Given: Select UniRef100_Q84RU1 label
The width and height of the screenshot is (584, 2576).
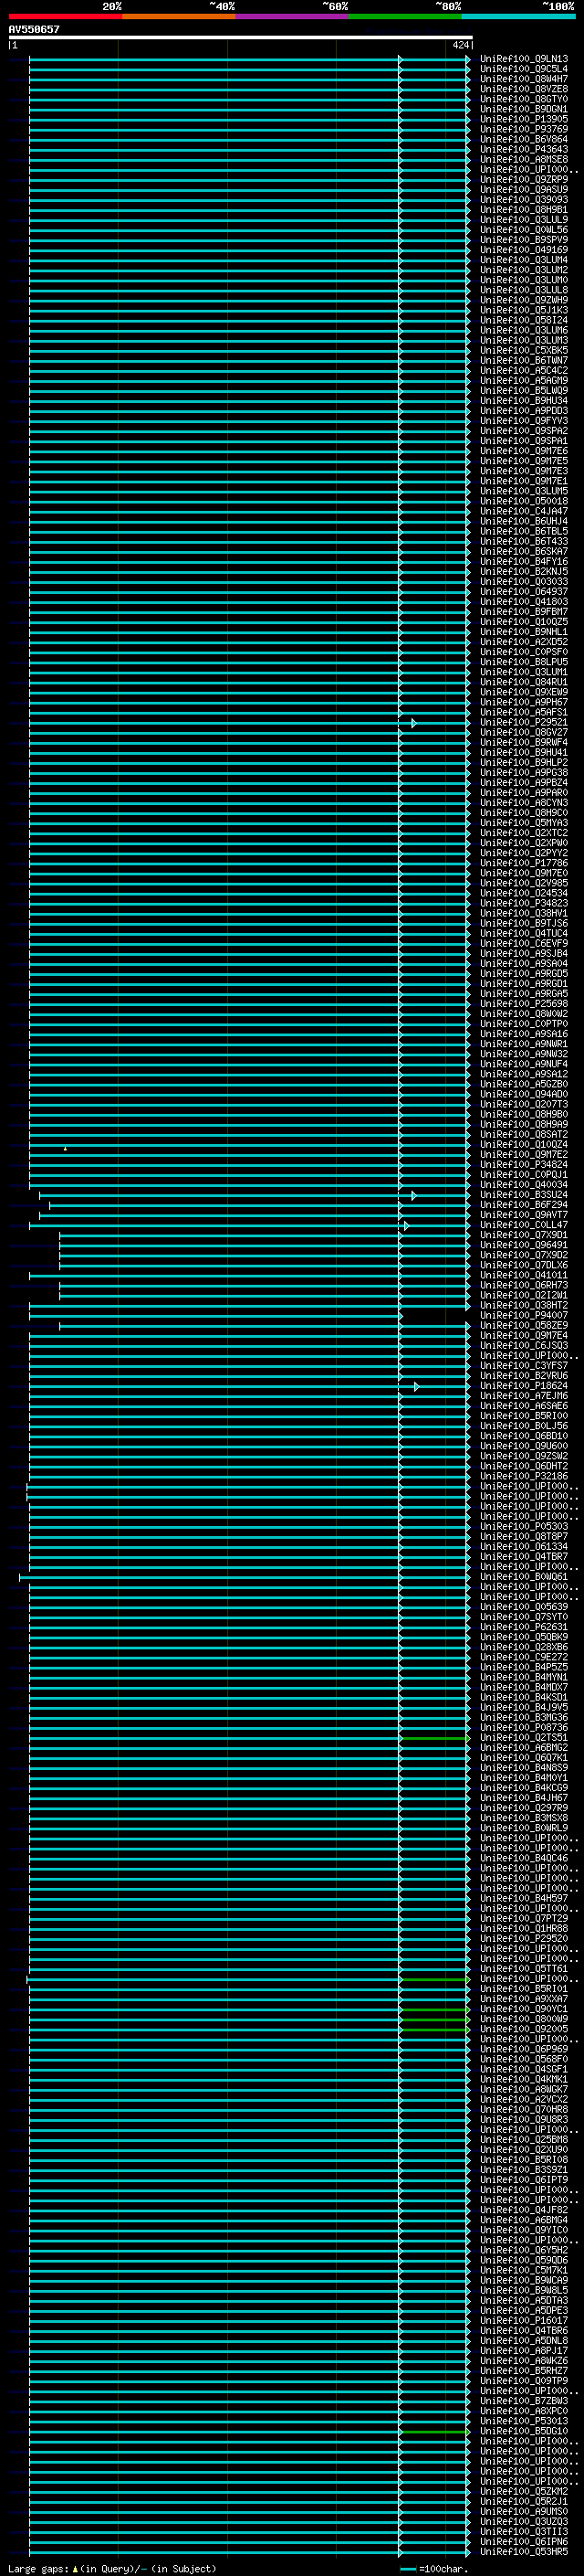Looking at the screenshot, I should [x=524, y=682].
